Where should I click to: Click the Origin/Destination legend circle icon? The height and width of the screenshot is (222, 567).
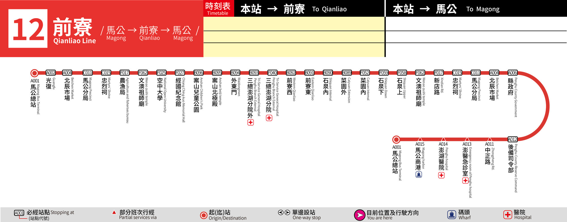pyautogui.click(x=204, y=215)
